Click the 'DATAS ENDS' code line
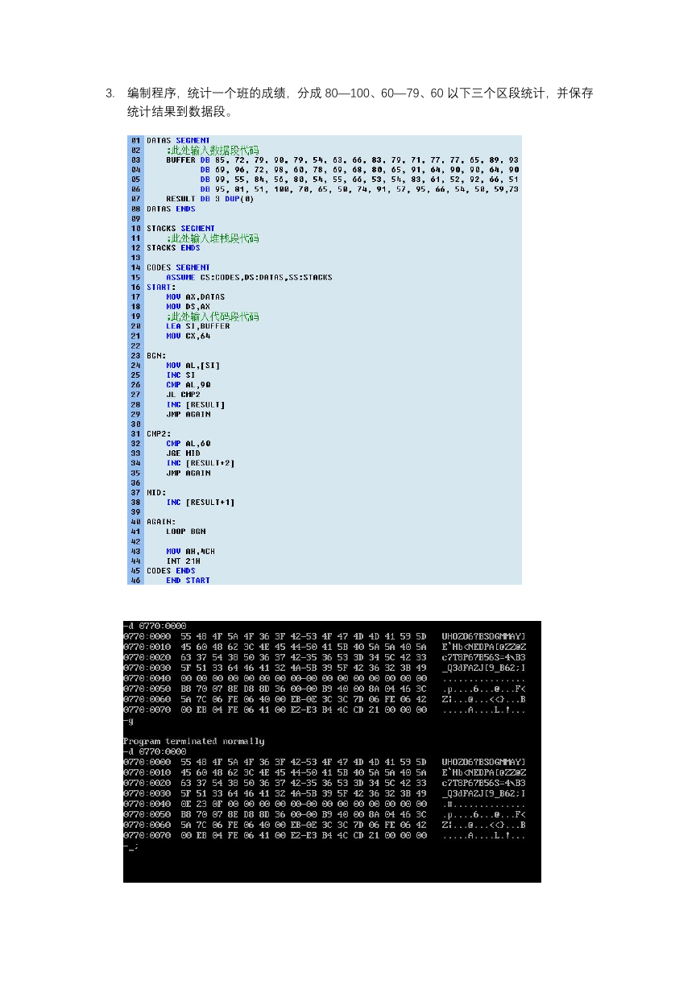 (x=171, y=209)
